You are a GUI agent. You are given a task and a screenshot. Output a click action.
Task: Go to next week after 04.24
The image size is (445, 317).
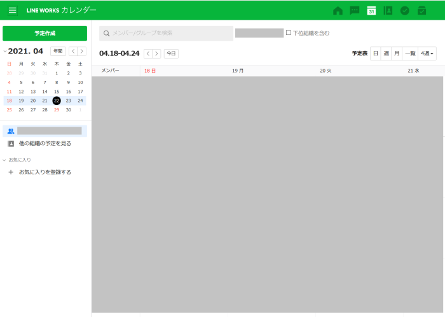(x=156, y=53)
